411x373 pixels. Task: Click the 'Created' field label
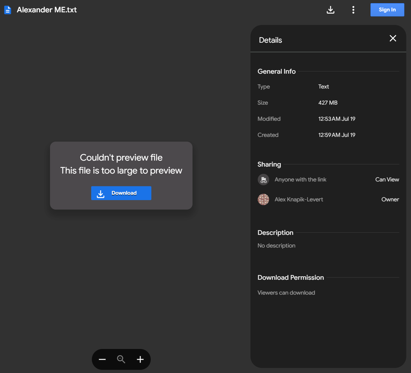(x=268, y=135)
